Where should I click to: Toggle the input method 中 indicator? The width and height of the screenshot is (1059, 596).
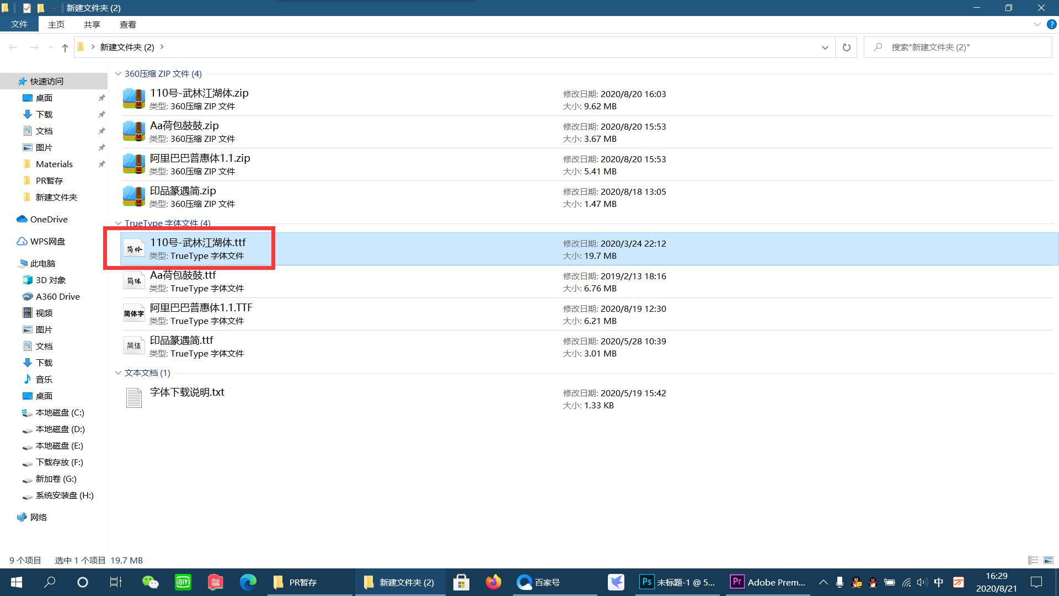click(939, 582)
